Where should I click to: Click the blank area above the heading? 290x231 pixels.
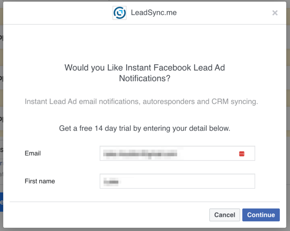pos(145,44)
